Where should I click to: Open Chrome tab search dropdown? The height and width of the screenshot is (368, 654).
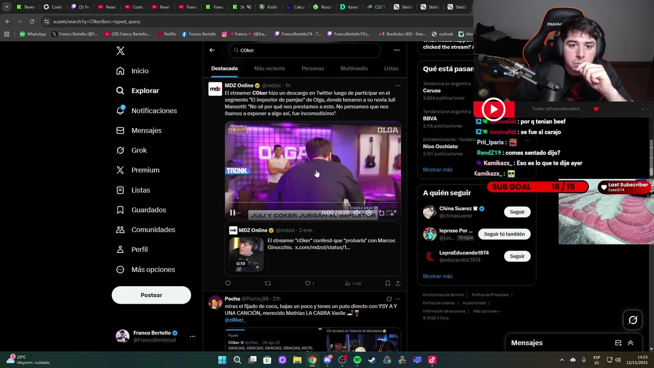point(7,7)
